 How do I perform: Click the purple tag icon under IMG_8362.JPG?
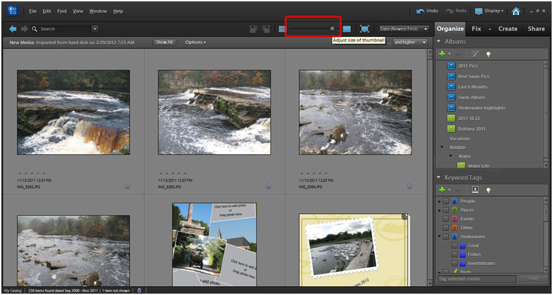point(128,186)
